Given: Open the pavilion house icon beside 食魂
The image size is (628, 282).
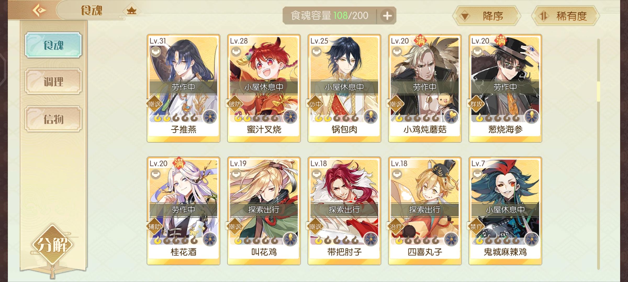Looking at the screenshot, I should point(131,11).
